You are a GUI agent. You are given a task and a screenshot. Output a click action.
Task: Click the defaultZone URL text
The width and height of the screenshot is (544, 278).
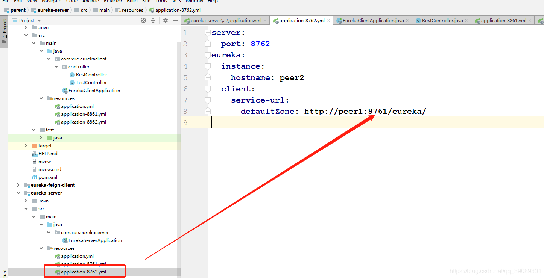[x=365, y=112]
